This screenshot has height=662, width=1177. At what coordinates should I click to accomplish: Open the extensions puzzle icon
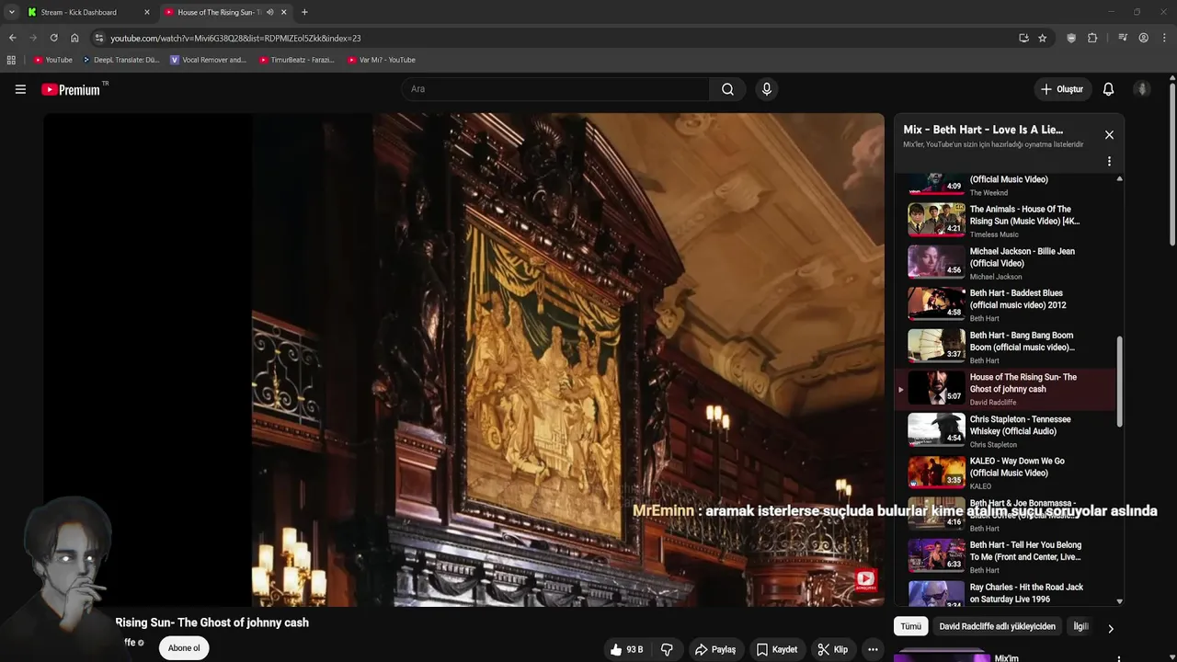1092,38
